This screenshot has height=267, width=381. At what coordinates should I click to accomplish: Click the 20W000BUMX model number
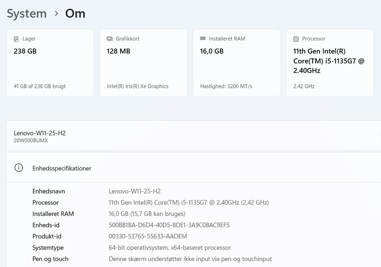point(31,141)
